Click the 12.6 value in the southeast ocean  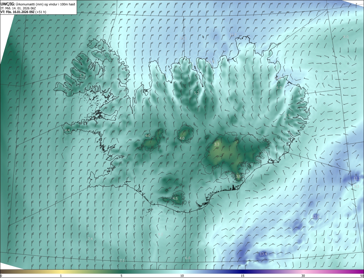click(x=315, y=217)
